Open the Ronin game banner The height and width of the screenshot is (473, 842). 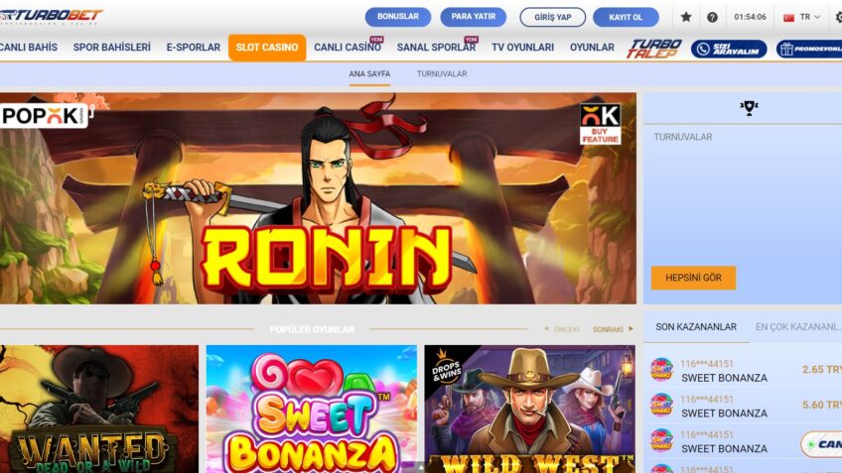click(318, 198)
